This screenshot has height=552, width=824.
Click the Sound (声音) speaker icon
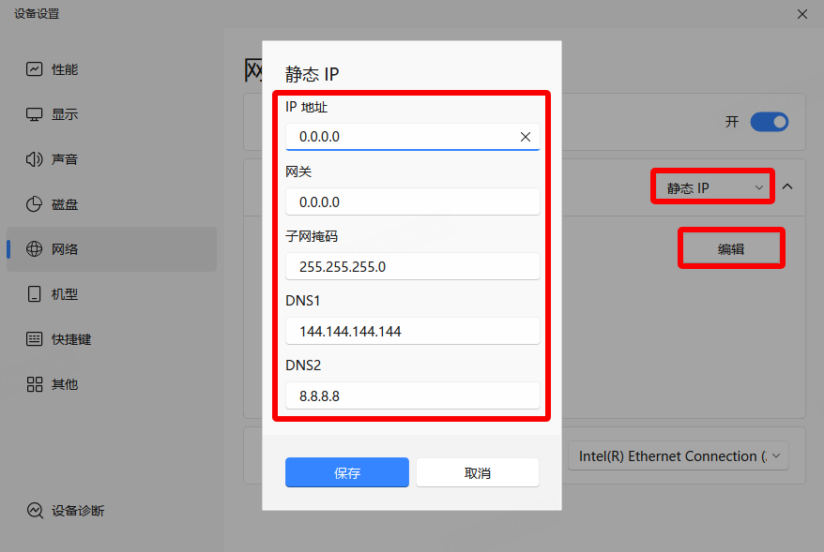point(35,159)
